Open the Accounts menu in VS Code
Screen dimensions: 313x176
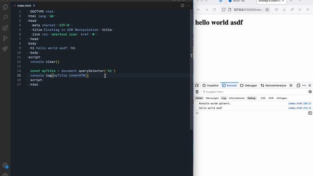point(5,166)
